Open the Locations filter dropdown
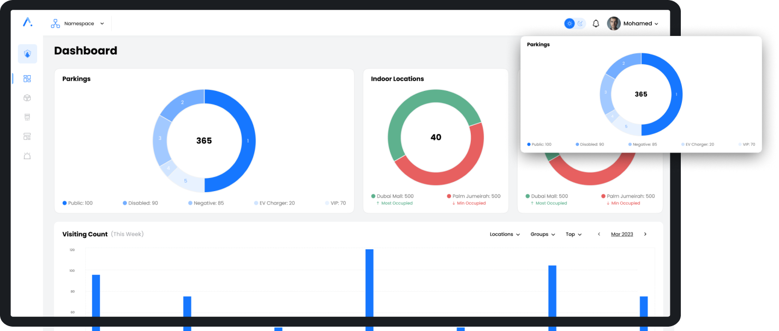Viewport: 779px width, 331px height. 505,234
